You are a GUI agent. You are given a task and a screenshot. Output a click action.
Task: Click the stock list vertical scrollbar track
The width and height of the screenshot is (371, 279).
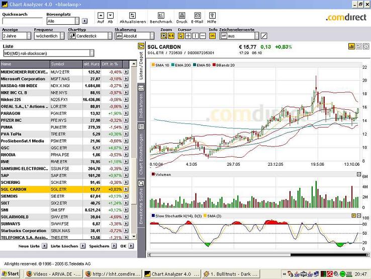tap(134, 150)
